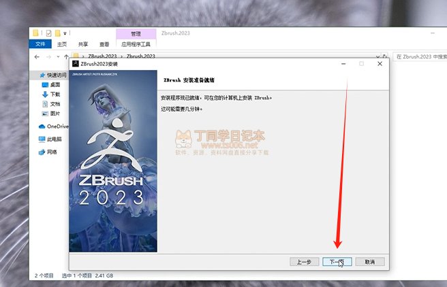Open the 应用程序工具 tab in File Explorer
The image size is (447, 287).
pyautogui.click(x=136, y=44)
